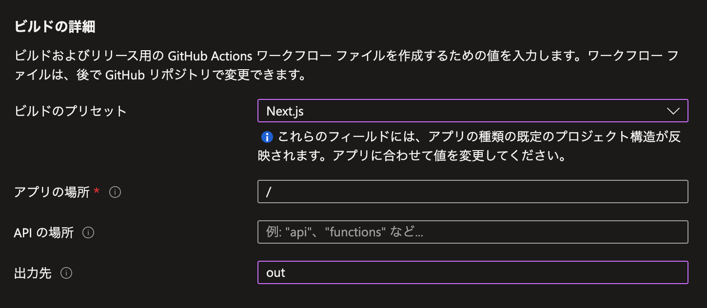The height and width of the screenshot is (308, 707).
Task: View the informational note icon below Next.js
Action: [267, 138]
